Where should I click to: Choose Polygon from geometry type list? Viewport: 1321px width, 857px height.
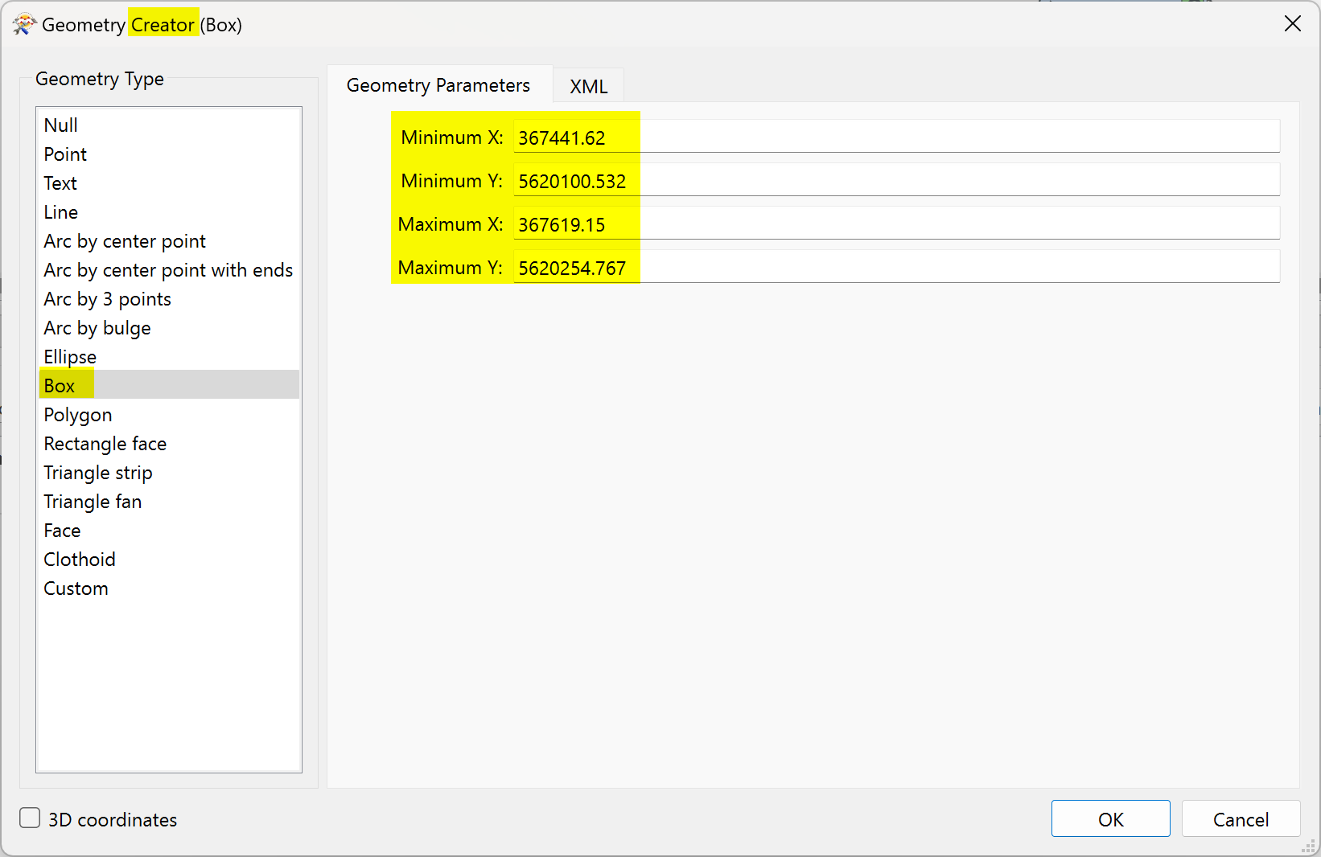(78, 415)
